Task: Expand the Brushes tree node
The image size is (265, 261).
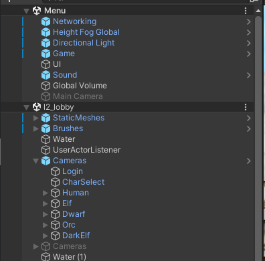Action: click(x=36, y=128)
